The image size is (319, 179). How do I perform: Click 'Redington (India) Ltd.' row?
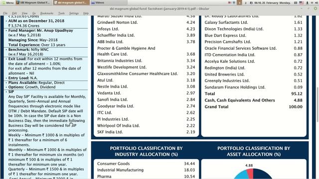(254, 68)
